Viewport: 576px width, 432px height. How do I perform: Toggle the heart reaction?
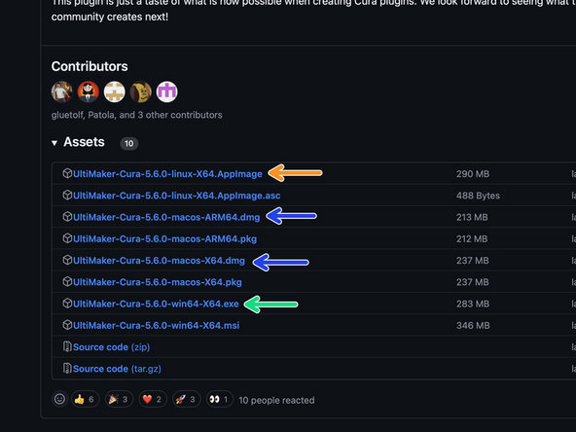153,399
